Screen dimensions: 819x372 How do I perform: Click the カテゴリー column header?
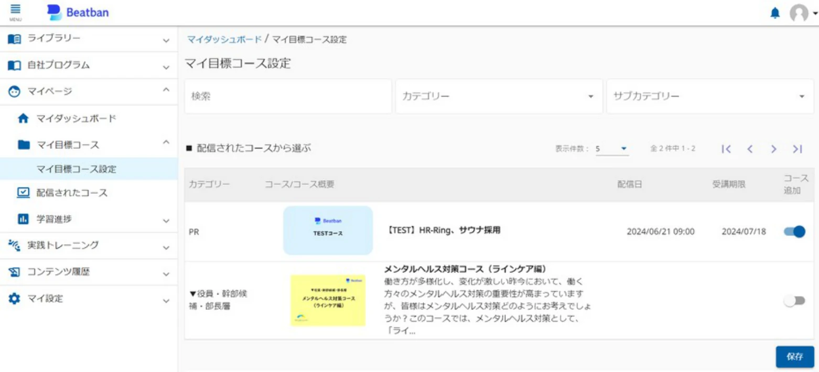pyautogui.click(x=209, y=184)
